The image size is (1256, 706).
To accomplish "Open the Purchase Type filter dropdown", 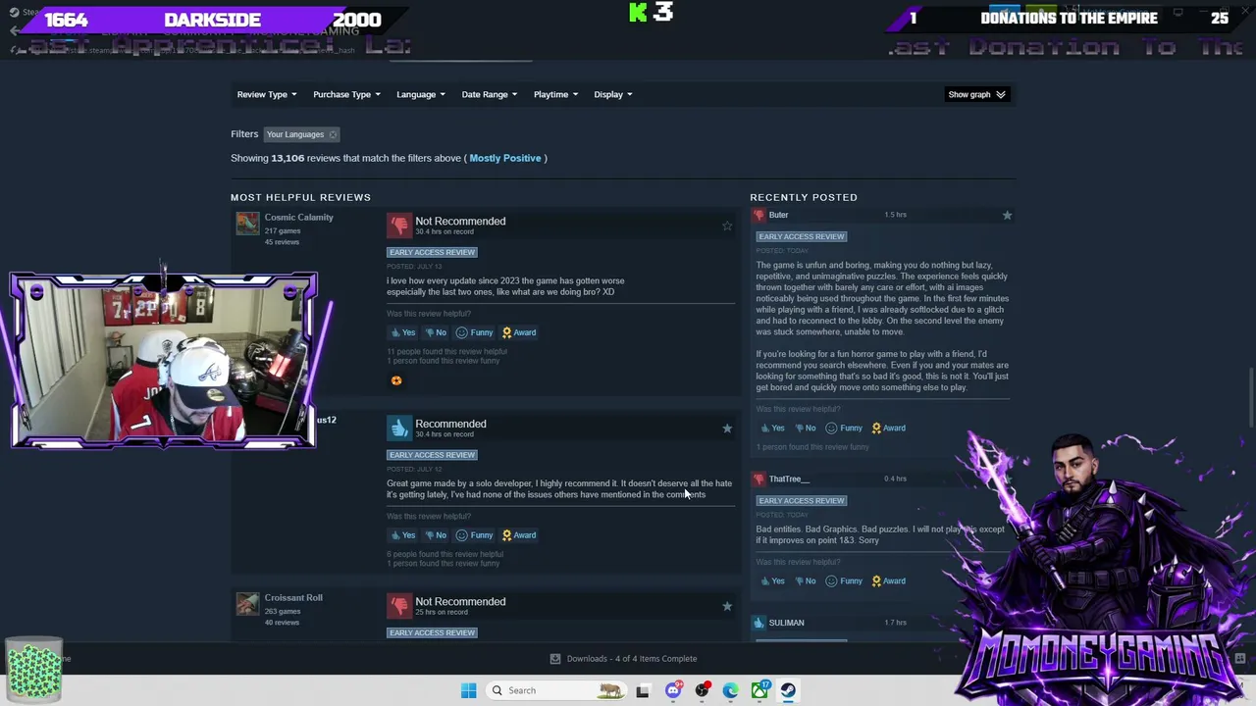I will pos(346,94).
